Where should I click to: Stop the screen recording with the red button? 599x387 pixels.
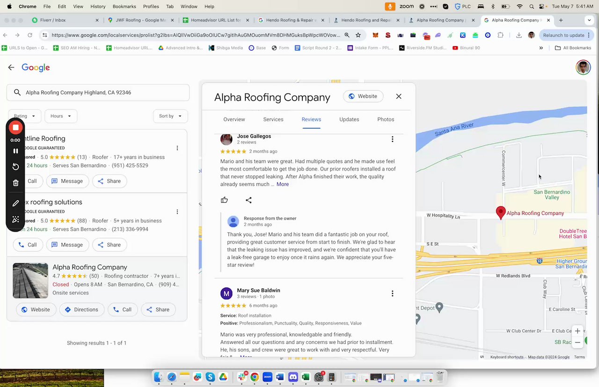coord(15,127)
